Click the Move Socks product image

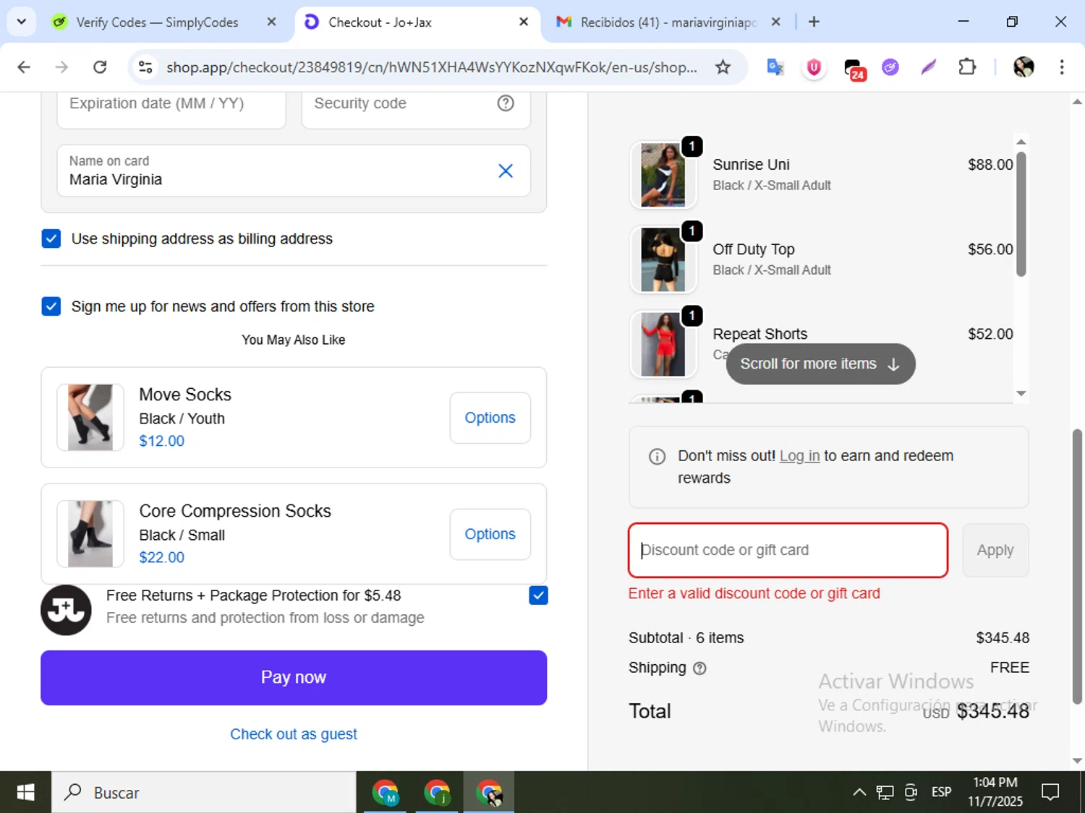pyautogui.click(x=90, y=418)
